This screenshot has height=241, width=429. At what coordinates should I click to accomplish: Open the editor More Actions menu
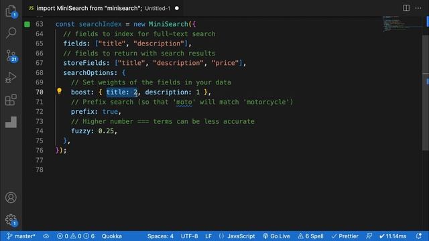coord(418,8)
